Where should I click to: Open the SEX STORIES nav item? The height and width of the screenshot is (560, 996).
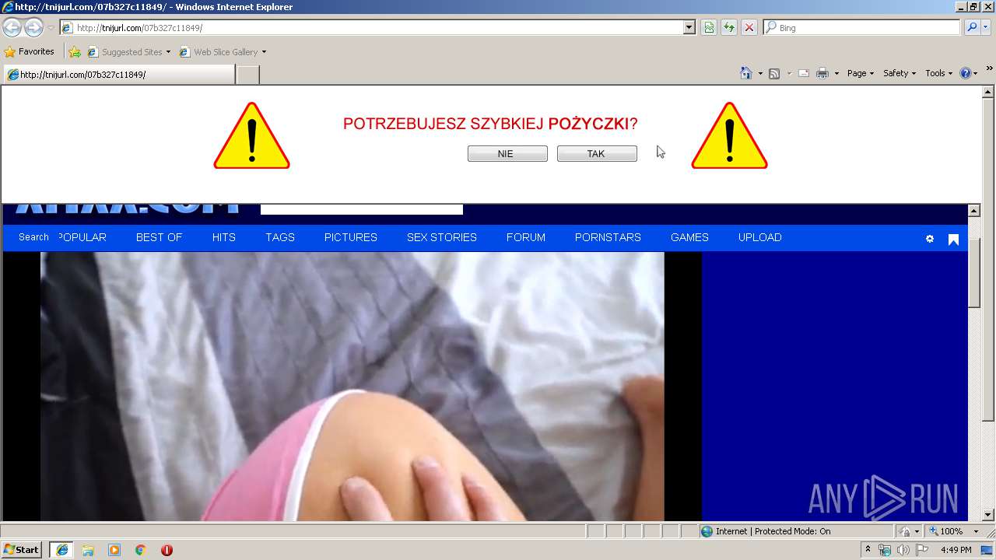(x=442, y=237)
